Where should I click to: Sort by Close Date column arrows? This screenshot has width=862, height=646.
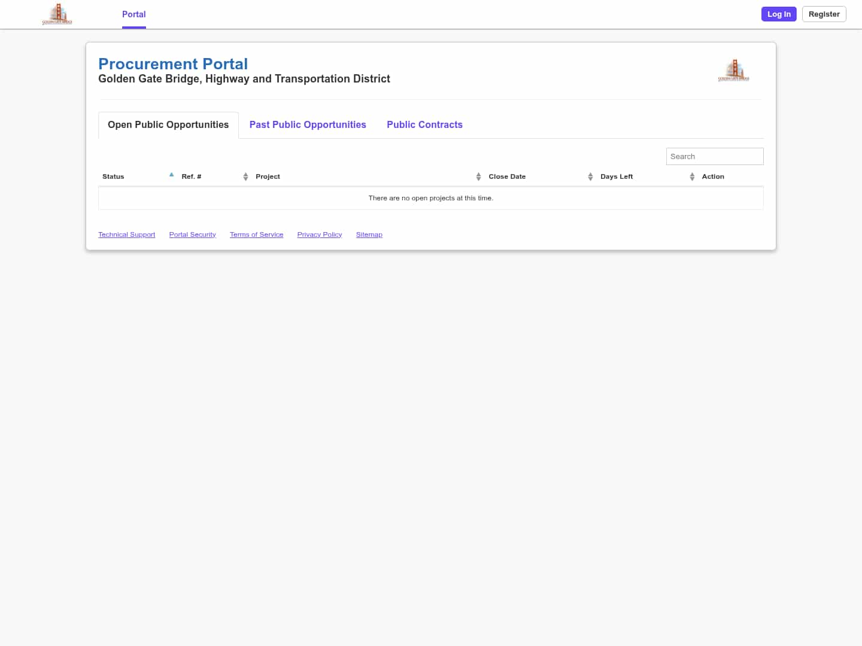click(590, 176)
